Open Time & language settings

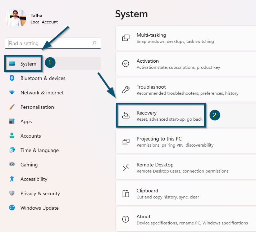point(53,150)
